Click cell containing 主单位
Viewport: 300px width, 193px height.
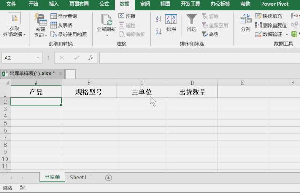click(x=142, y=92)
